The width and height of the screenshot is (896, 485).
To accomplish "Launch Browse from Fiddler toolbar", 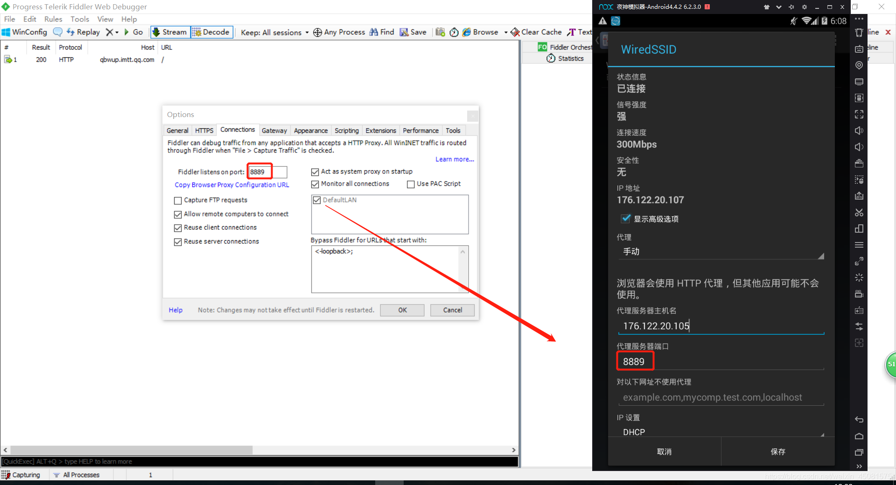I will 480,32.
